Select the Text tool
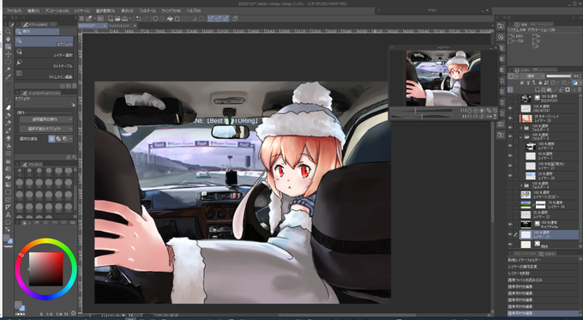The image size is (583, 320). (9, 214)
